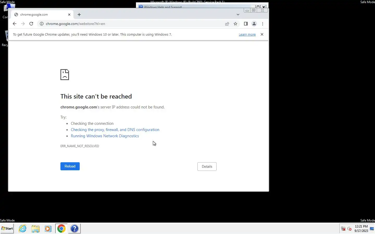Select the chrome.google.com tab
This screenshot has height=234, width=375.
42,15
